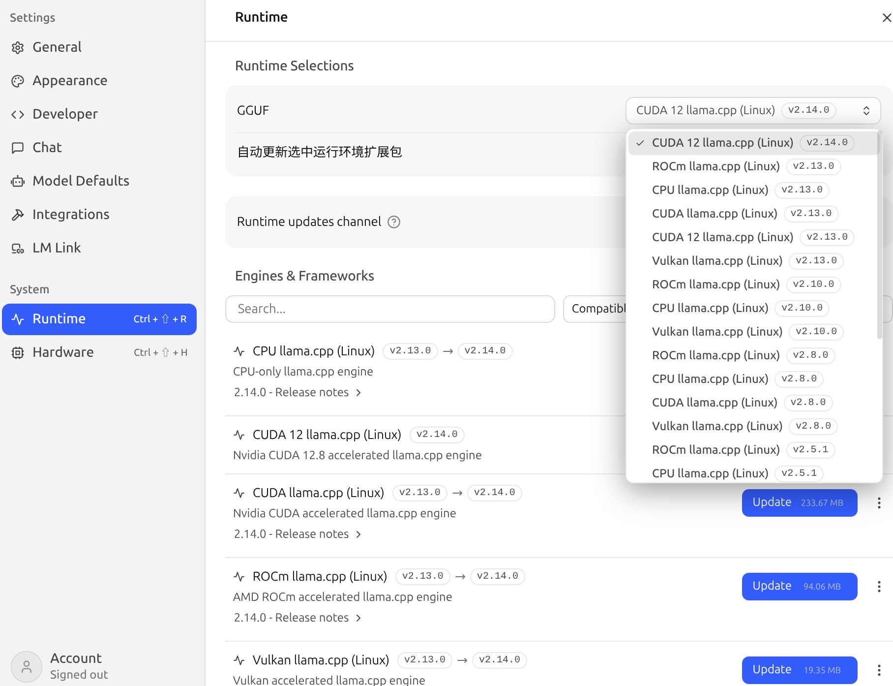Select Vulkan llama.cpp v2.10.0 option
Screen dimensions: 893x686
(x=753, y=332)
